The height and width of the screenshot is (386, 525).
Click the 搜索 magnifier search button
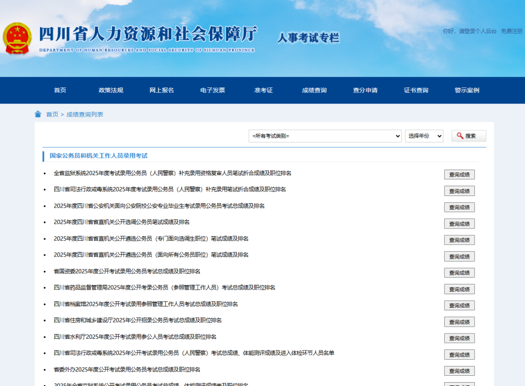[468, 136]
